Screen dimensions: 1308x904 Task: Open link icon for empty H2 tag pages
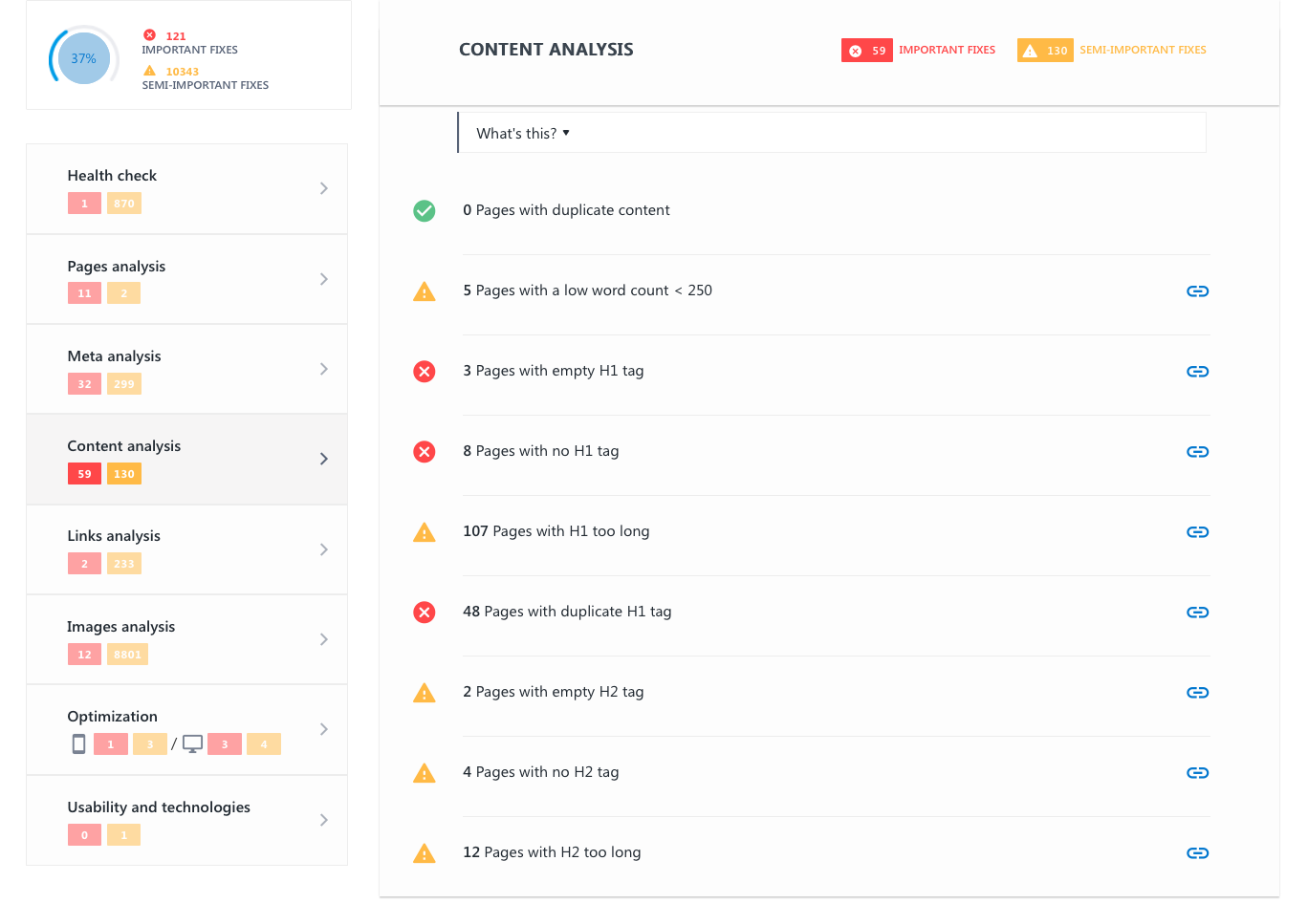[1197, 693]
